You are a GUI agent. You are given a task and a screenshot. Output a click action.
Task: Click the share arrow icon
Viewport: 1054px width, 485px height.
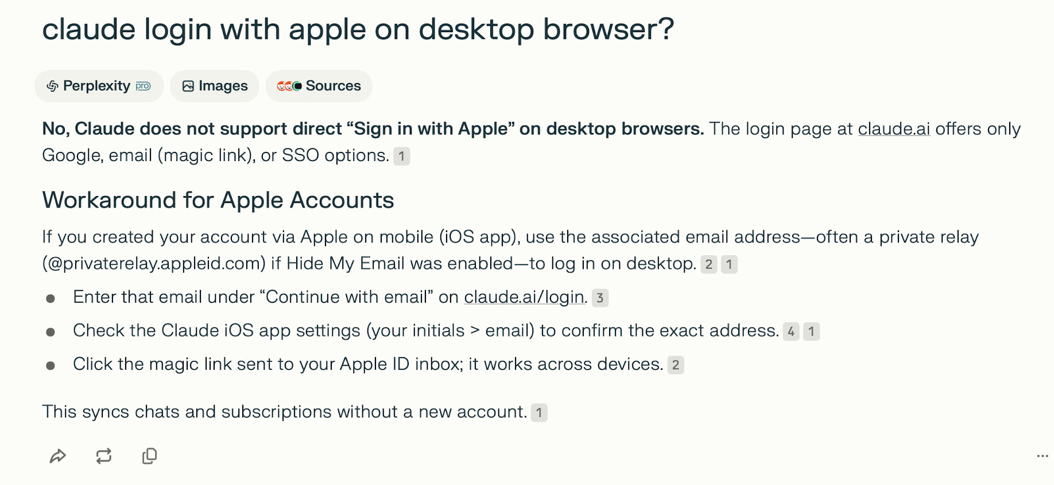[58, 456]
